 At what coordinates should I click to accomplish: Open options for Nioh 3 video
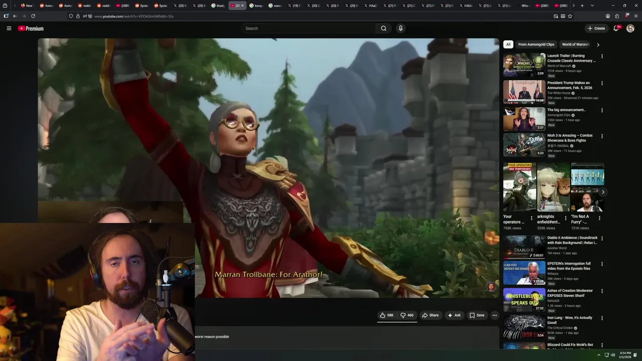point(602,136)
